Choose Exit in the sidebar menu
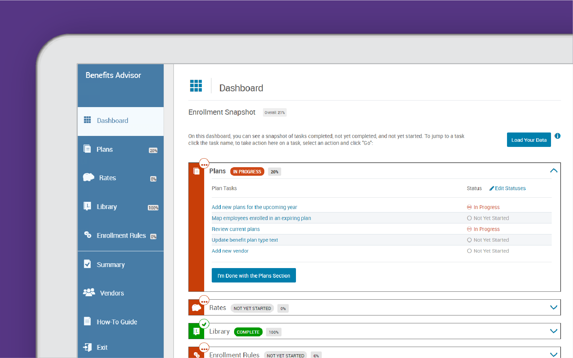 pyautogui.click(x=121, y=348)
